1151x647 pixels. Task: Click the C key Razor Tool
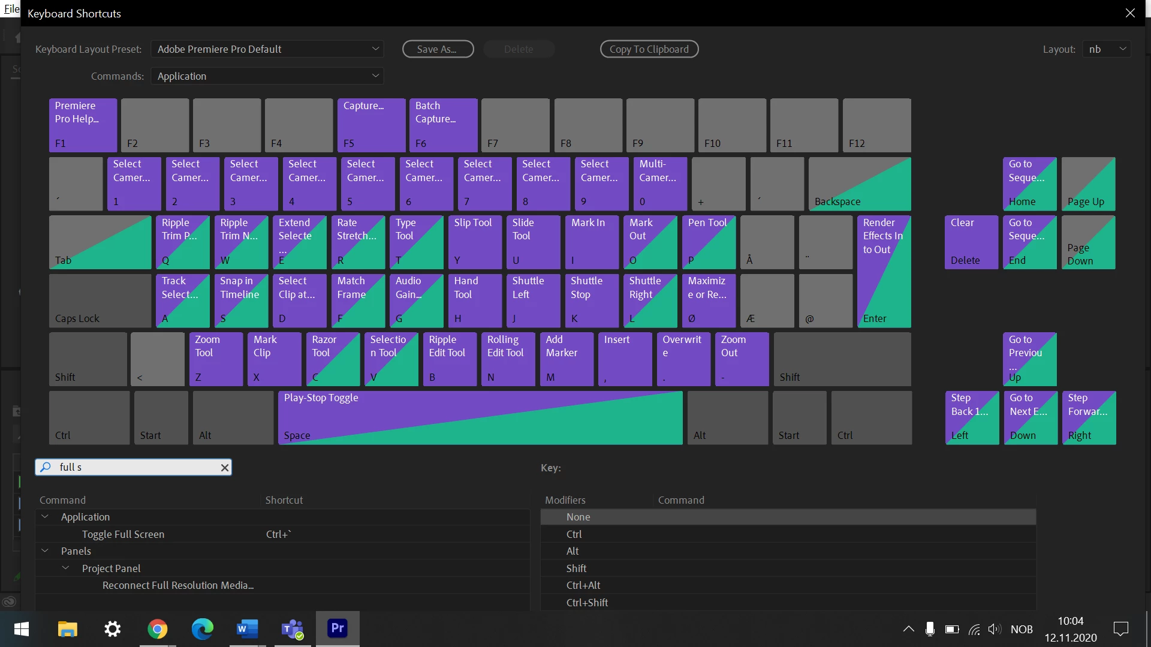coord(333,359)
